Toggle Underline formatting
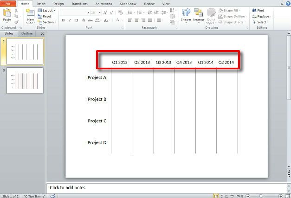This screenshot has height=198, width=291. 76,20
